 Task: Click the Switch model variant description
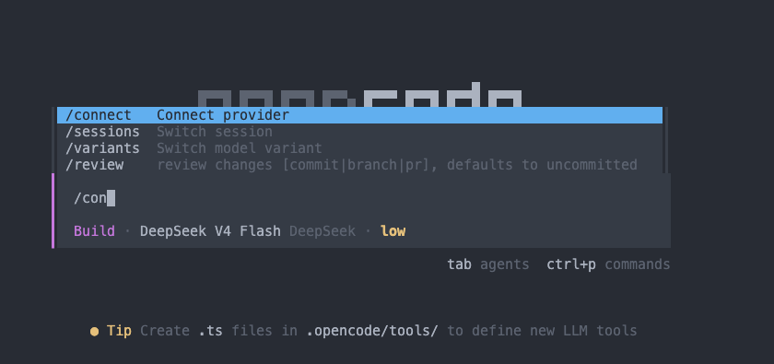point(240,148)
